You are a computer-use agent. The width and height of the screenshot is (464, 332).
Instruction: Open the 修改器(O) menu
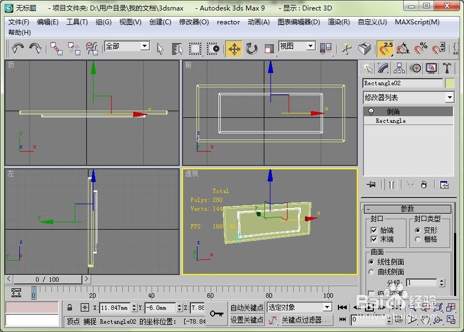tap(194, 22)
